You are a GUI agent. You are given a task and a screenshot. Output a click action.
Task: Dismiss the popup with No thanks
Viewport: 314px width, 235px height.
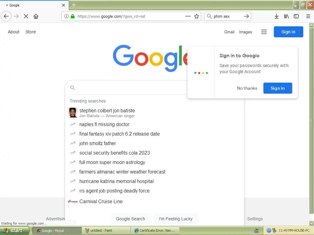click(247, 88)
